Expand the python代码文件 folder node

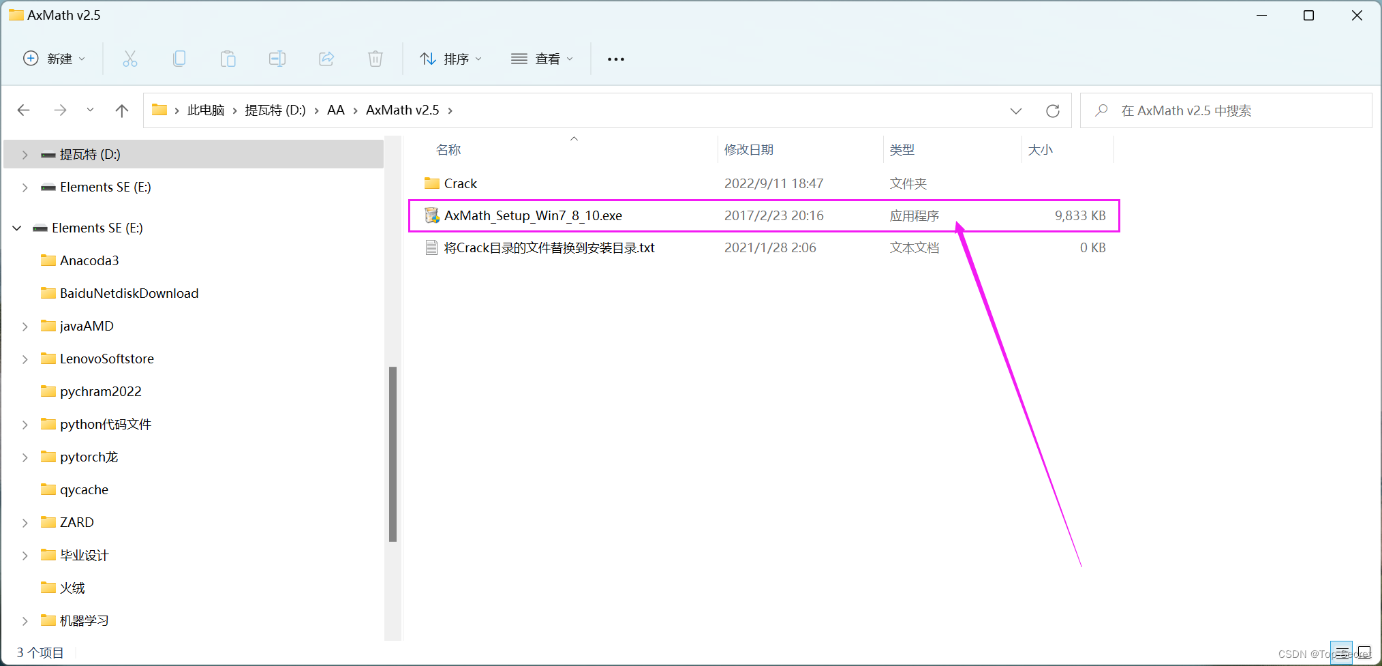click(25, 425)
